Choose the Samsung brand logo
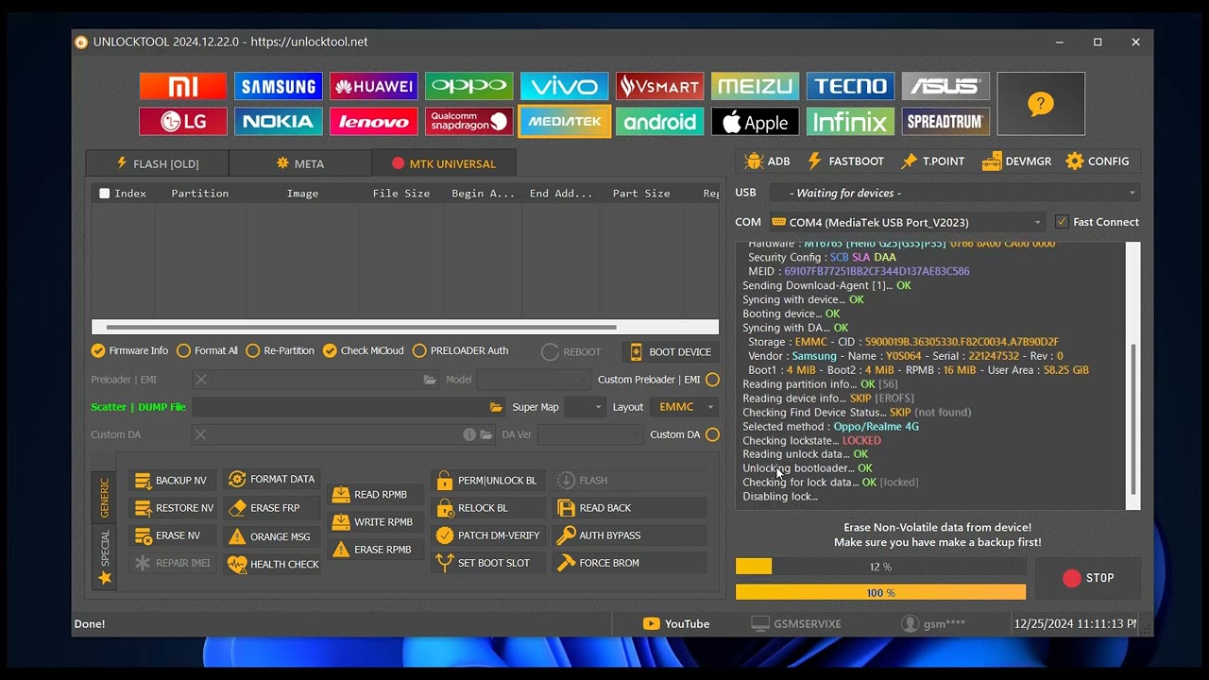This screenshot has height=680, width=1209. (x=279, y=86)
